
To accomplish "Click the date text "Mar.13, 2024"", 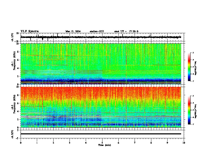I will point(73,31).
